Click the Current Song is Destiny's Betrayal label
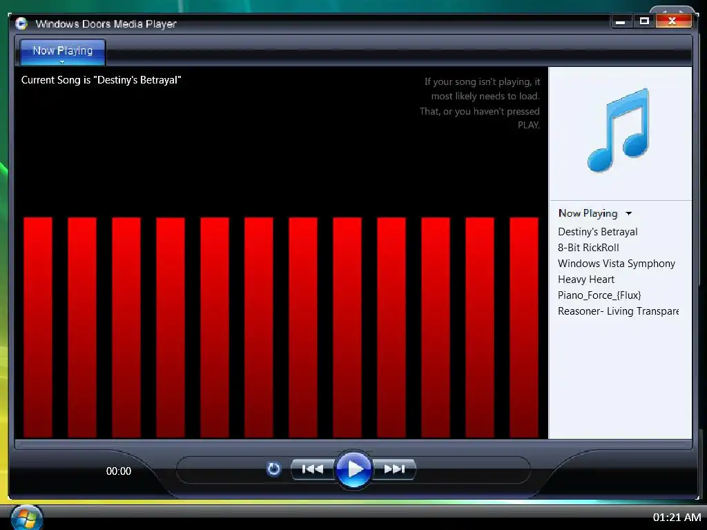 pyautogui.click(x=101, y=80)
